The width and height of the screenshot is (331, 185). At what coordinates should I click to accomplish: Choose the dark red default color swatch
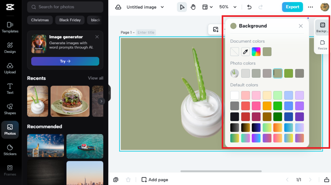click(245, 117)
